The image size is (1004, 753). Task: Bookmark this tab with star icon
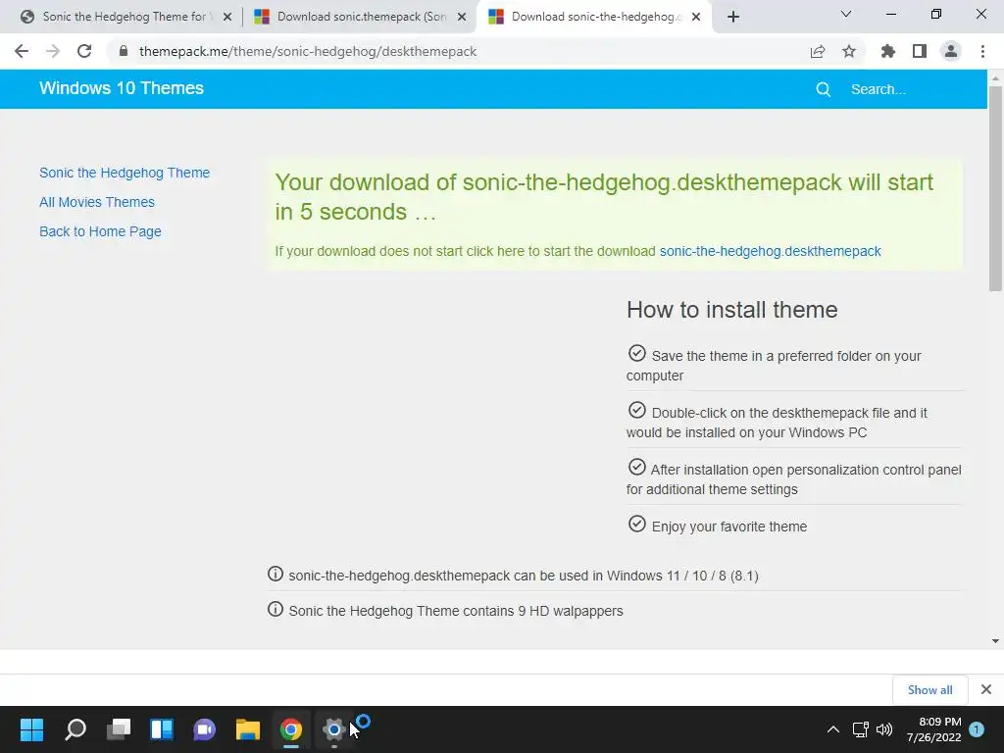point(849,51)
